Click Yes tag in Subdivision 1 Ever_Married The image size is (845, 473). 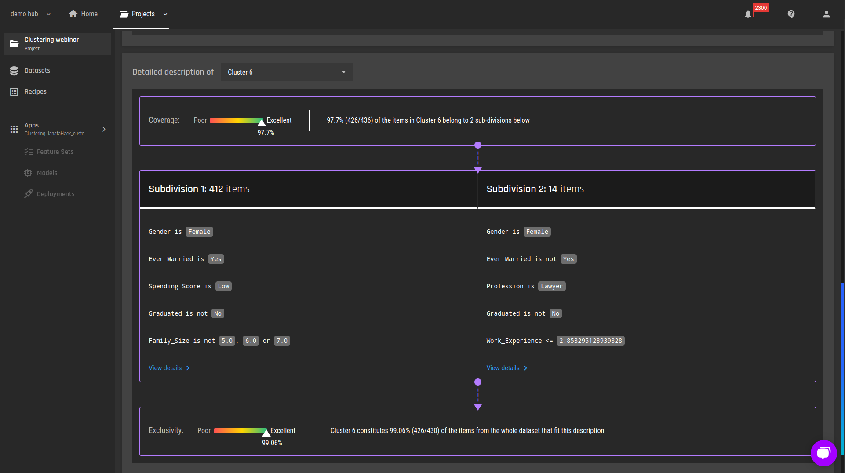[216, 259]
